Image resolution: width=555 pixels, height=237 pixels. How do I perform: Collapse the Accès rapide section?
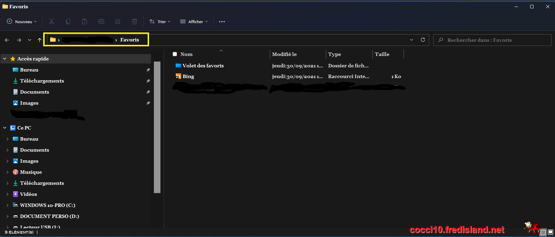pyautogui.click(x=5, y=59)
